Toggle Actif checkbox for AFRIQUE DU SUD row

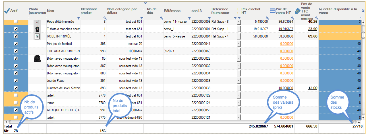[16, 110]
